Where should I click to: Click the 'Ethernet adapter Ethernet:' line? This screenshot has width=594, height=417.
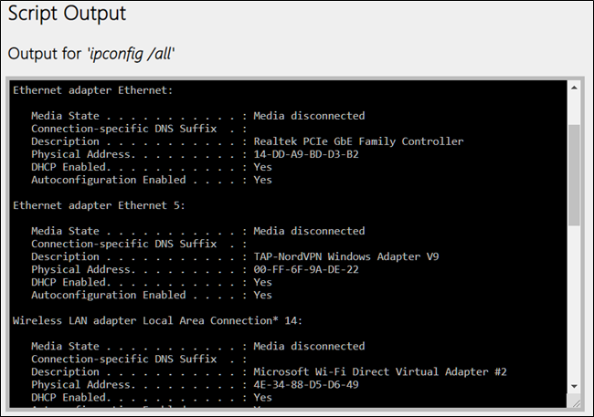[x=93, y=90]
